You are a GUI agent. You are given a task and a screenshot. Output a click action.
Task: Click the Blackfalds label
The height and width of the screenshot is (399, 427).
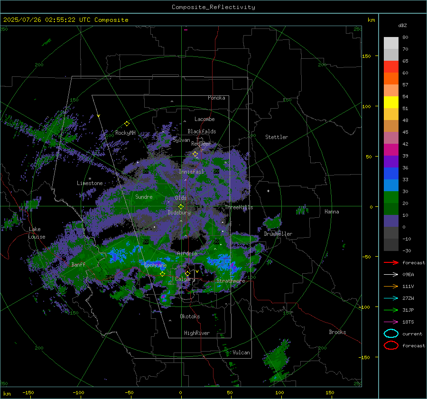[202, 131]
